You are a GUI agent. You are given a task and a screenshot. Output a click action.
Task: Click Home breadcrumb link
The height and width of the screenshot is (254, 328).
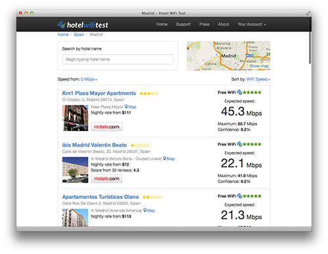click(x=63, y=35)
